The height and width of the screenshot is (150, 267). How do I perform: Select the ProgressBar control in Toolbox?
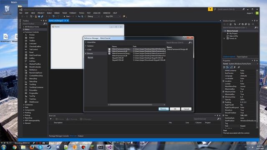34,93
